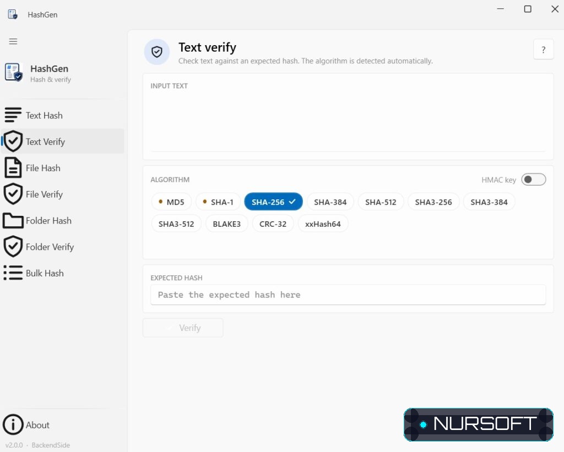Viewport: 564px width, 452px height.
Task: Click the HashGen title bar app icon
Action: [x=13, y=14]
